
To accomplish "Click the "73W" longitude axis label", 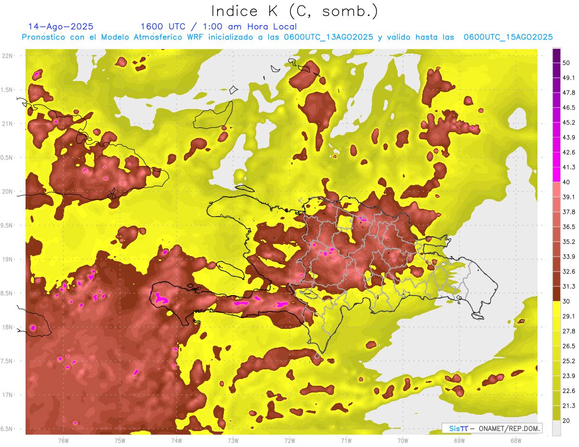I will coord(233,441).
